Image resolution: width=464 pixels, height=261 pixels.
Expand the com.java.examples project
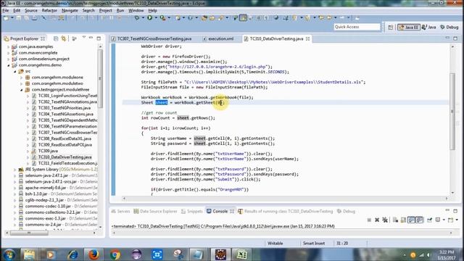point(9,46)
